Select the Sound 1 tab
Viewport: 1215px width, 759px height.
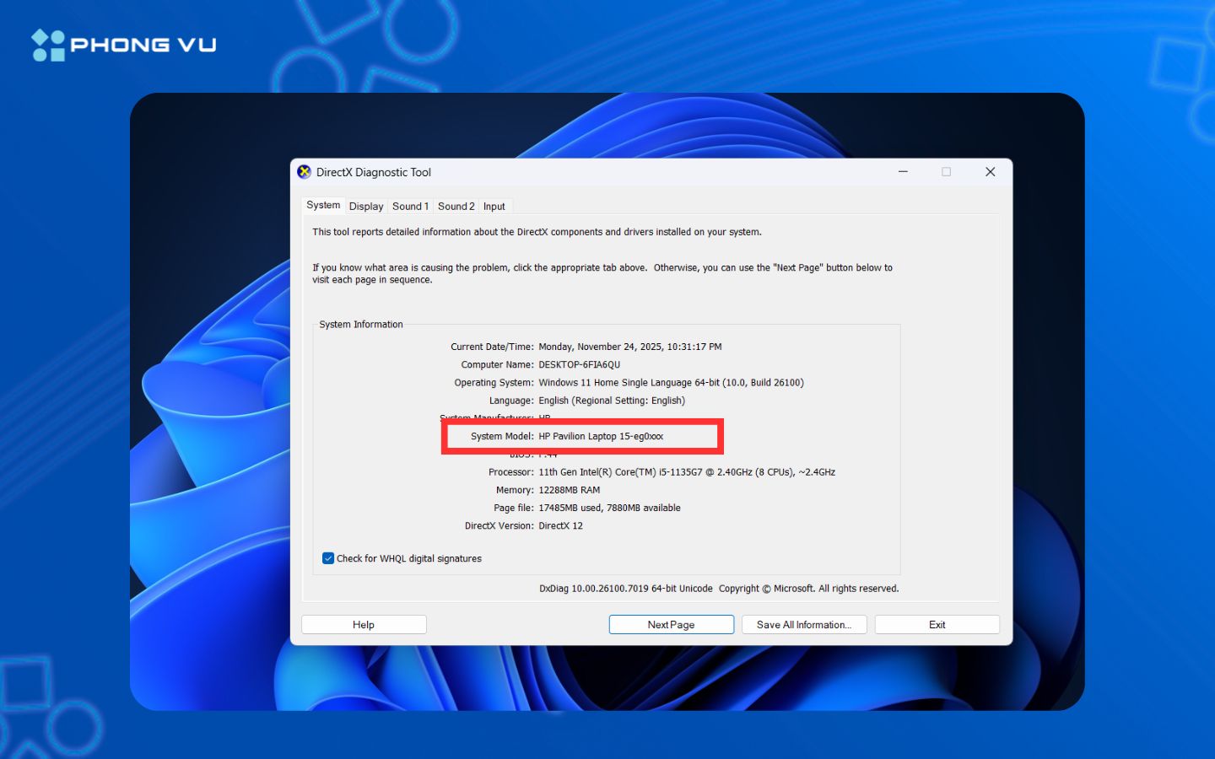[x=410, y=207]
